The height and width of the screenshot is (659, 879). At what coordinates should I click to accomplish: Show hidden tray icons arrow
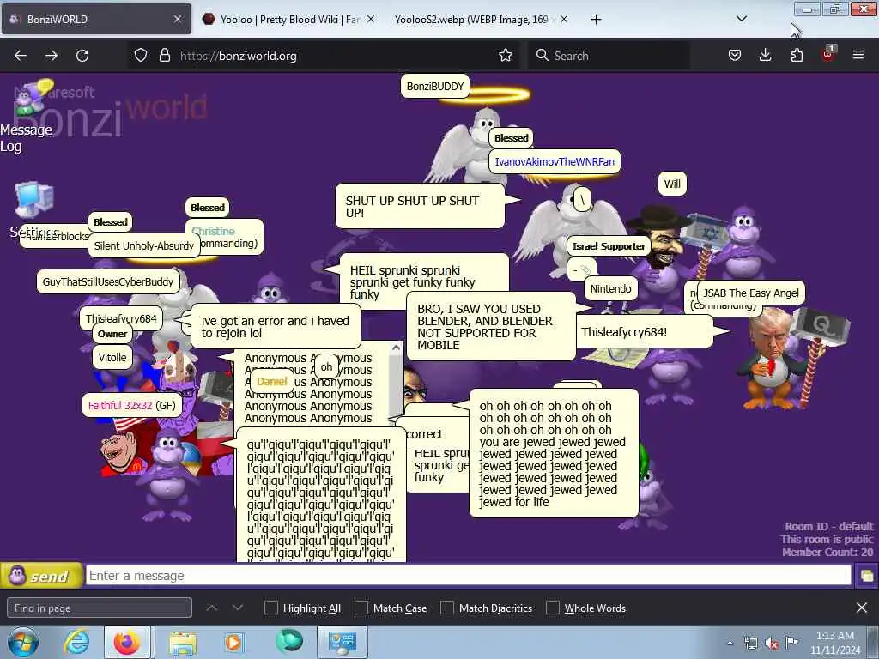(730, 644)
